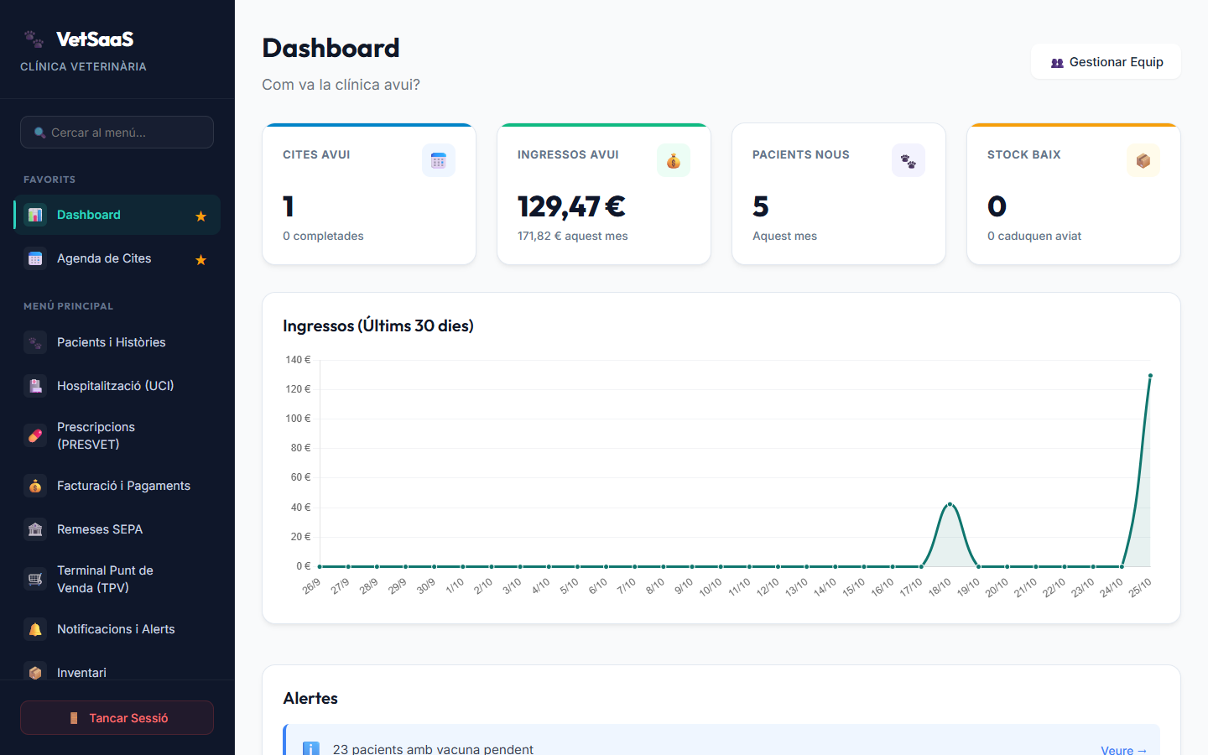This screenshot has width=1208, height=755.
Task: Click the info icon in vaccine alert
Action: 310,749
